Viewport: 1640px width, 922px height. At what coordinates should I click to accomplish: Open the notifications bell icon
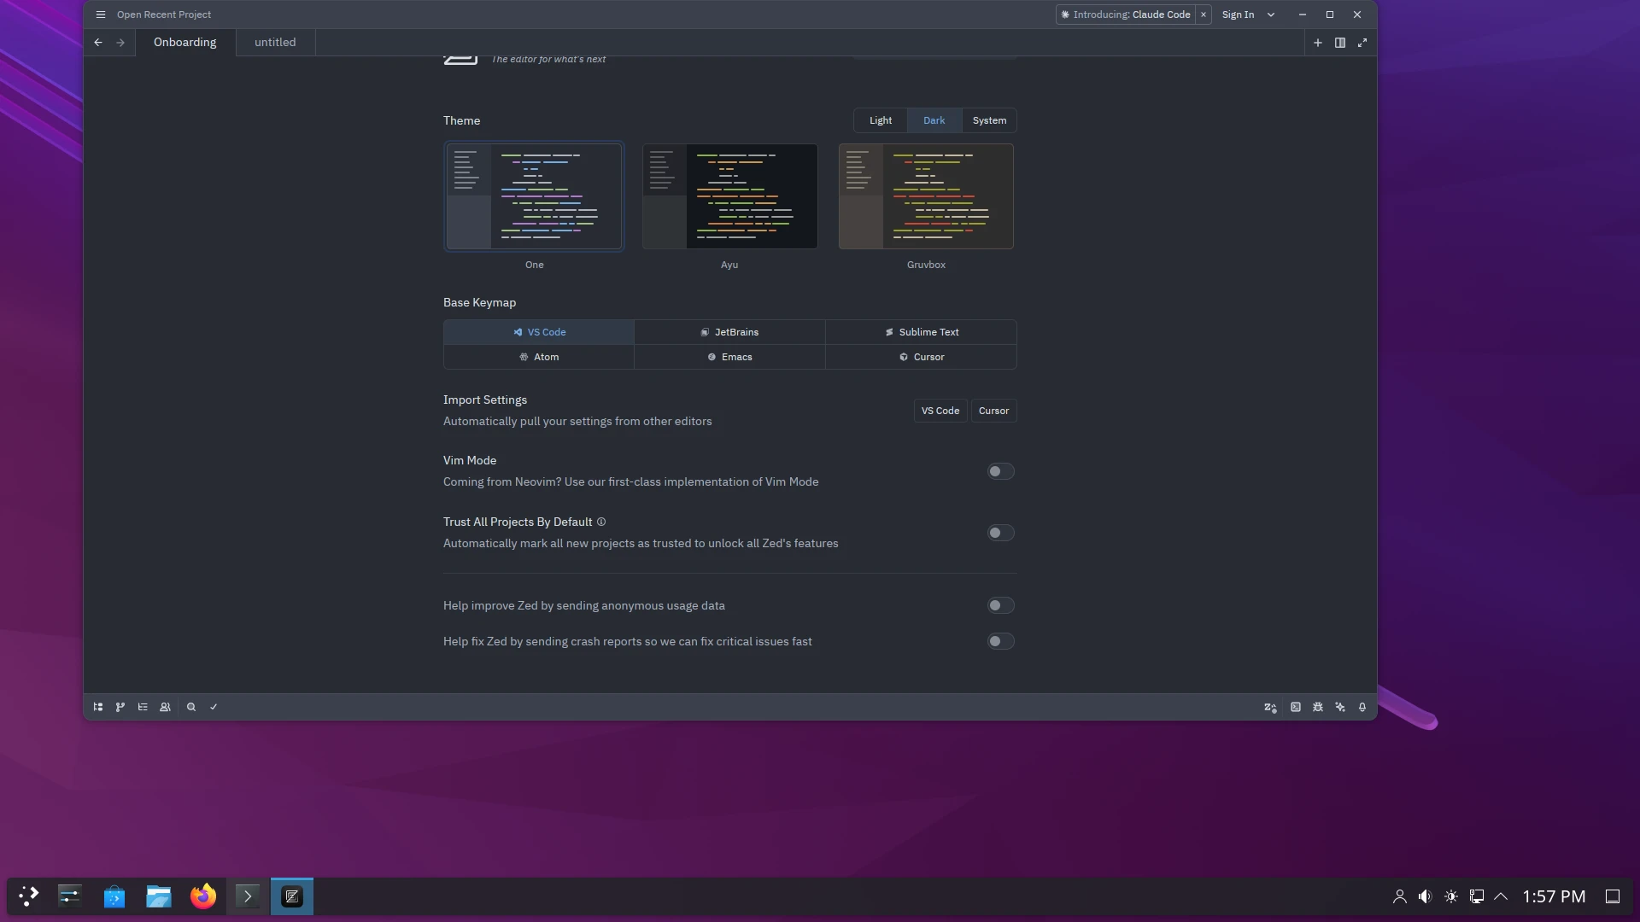[x=1362, y=707]
